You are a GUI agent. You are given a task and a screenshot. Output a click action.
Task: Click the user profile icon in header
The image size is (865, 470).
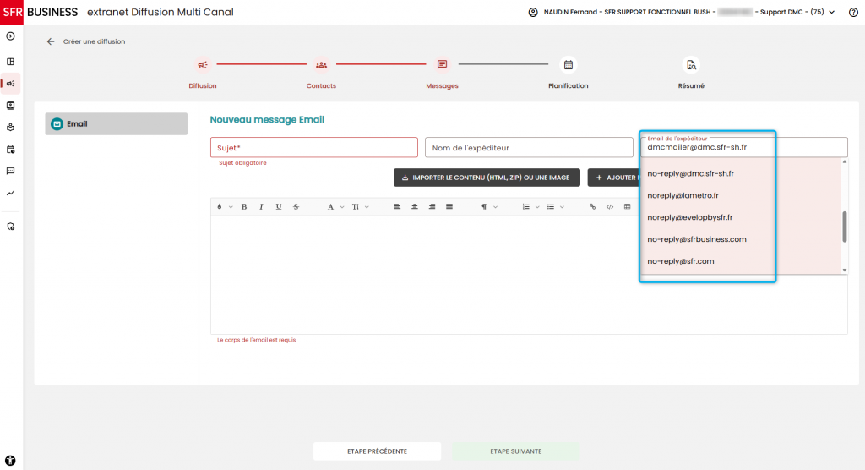pos(533,12)
